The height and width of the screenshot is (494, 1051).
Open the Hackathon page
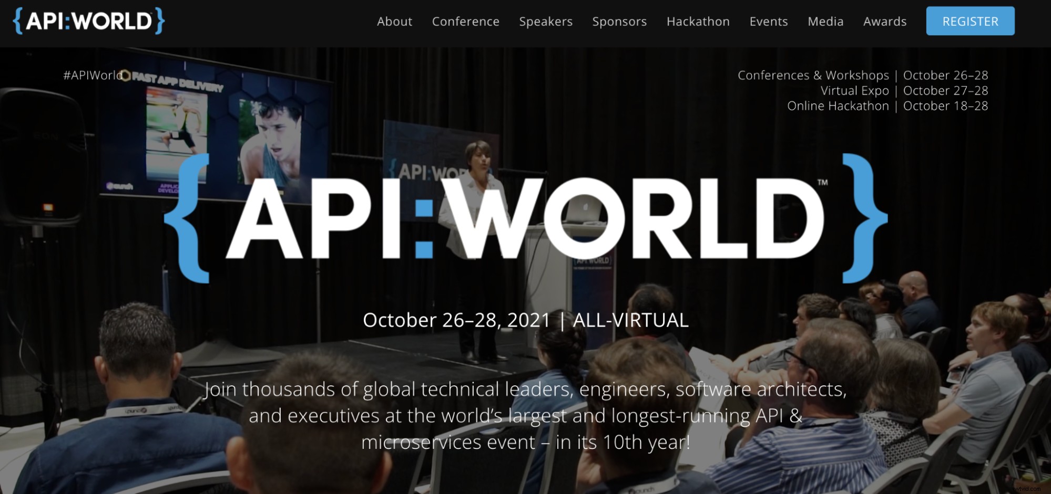pyautogui.click(x=698, y=22)
